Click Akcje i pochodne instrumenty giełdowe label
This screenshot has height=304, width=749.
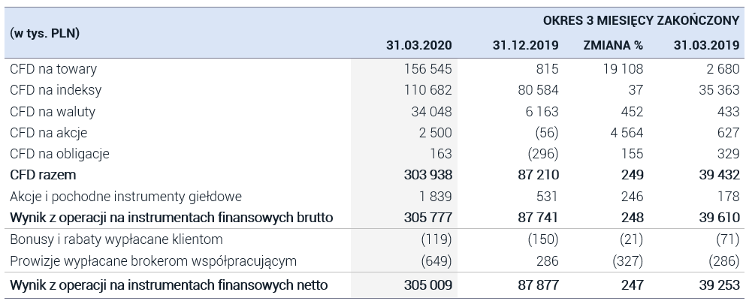tap(125, 197)
